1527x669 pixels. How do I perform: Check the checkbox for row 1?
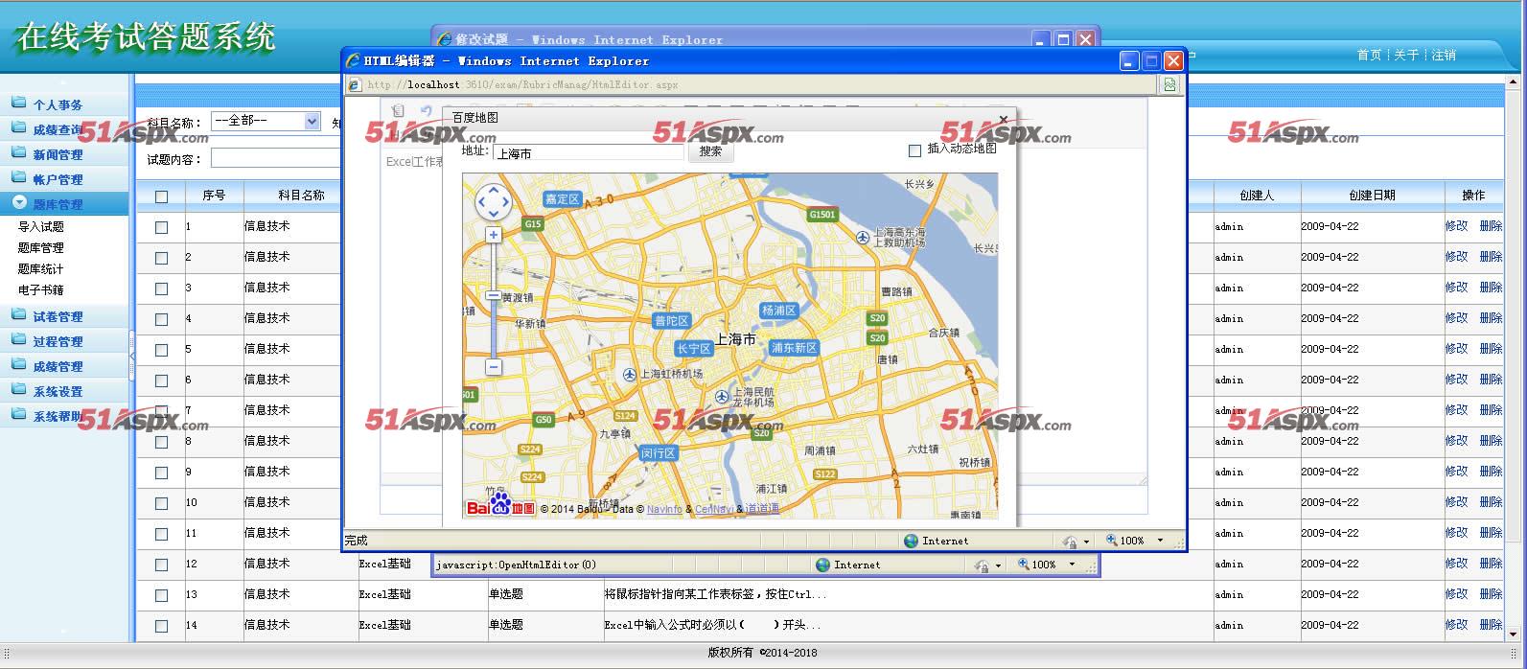pyautogui.click(x=161, y=227)
